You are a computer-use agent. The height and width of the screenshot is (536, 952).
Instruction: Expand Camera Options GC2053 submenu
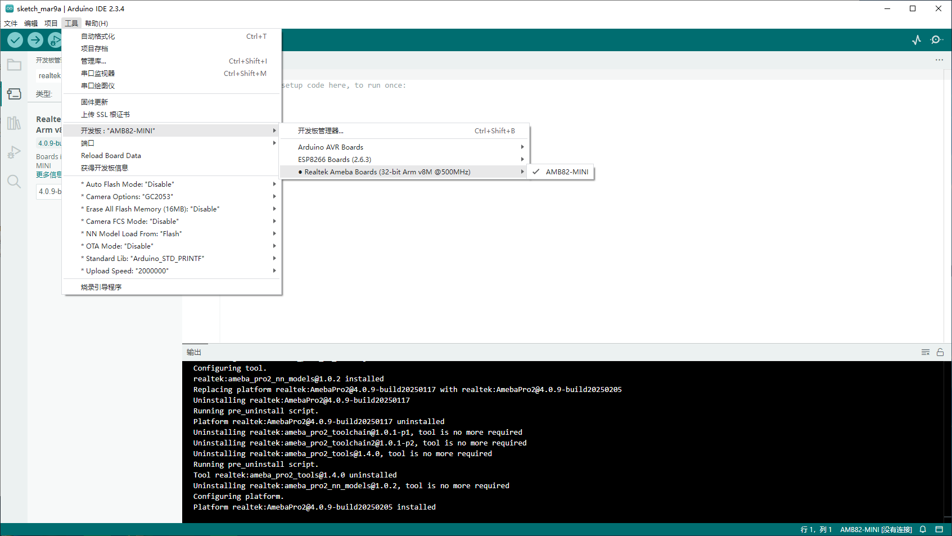[x=172, y=197]
